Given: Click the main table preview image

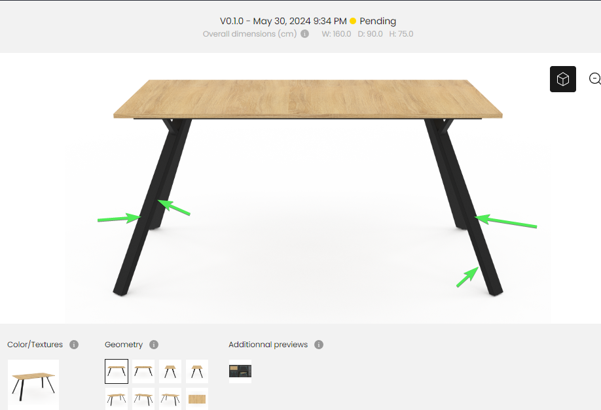Looking at the screenshot, I should pos(308,188).
